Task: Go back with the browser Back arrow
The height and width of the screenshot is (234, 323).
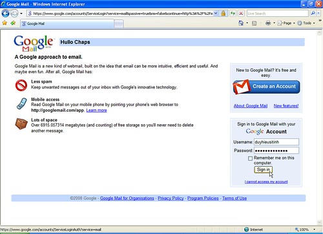Action: coord(5,14)
